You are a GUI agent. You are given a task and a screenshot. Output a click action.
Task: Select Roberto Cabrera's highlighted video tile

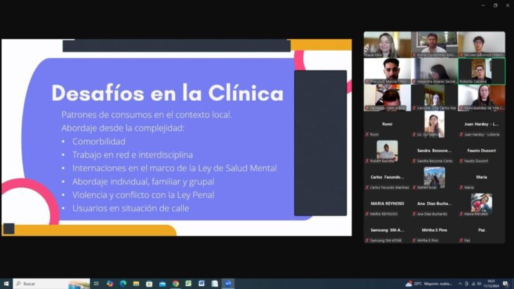(481, 71)
